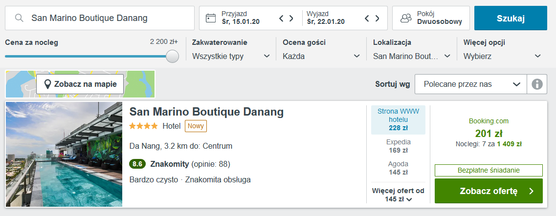Select the Expedia 169 zł offer
Screen dimensions: 556x216
pyautogui.click(x=398, y=146)
